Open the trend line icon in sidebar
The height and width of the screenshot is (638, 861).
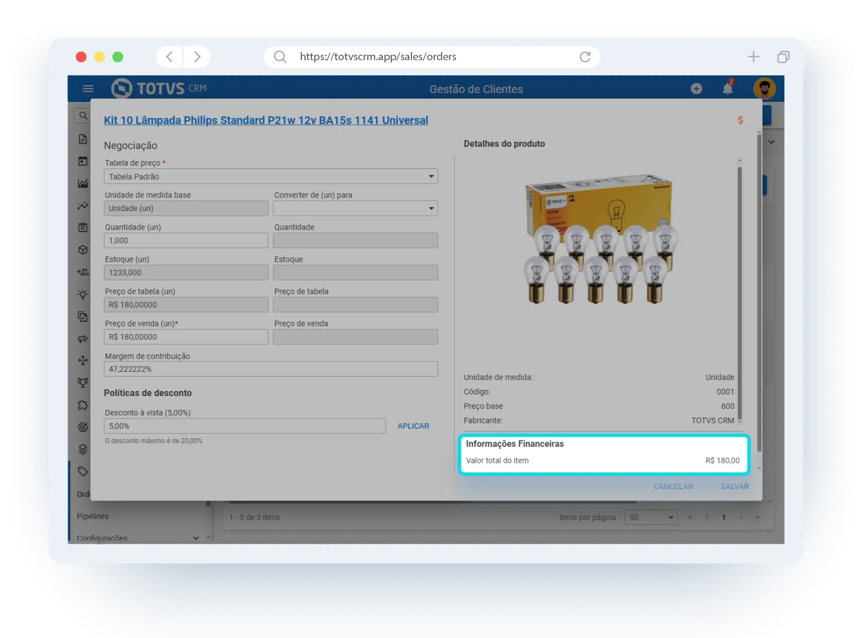[83, 205]
